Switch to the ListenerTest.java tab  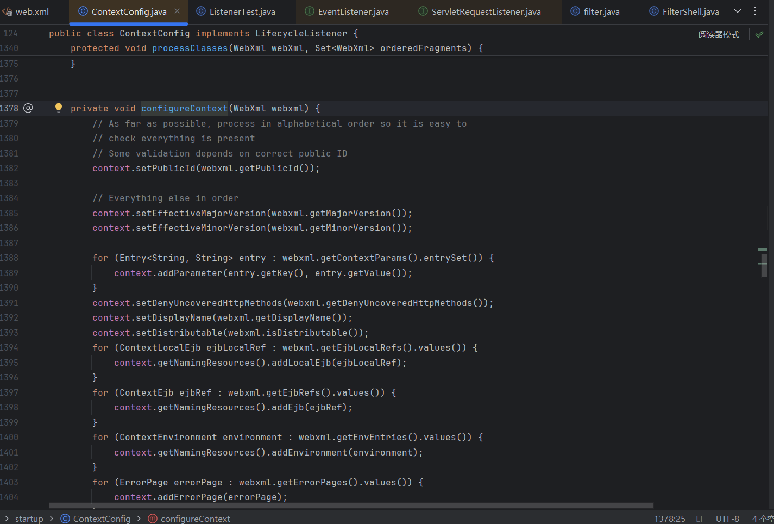242,11
